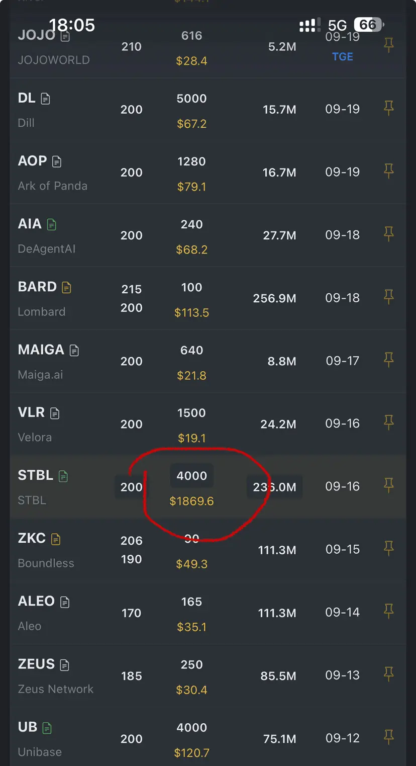The width and height of the screenshot is (416, 766).
Task: Toggle pin for BARD Lombard
Action: (388, 297)
